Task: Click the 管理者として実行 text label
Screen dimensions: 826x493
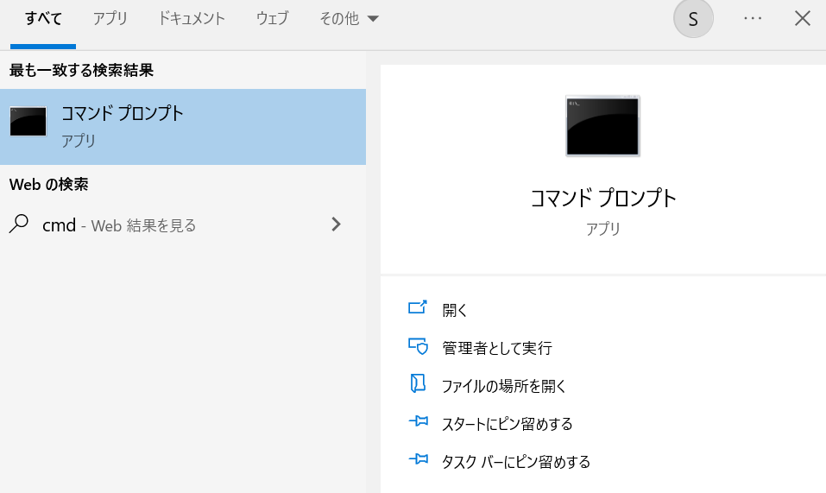Action: pos(496,348)
